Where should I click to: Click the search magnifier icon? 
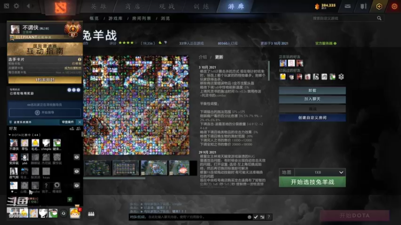[x=379, y=18]
